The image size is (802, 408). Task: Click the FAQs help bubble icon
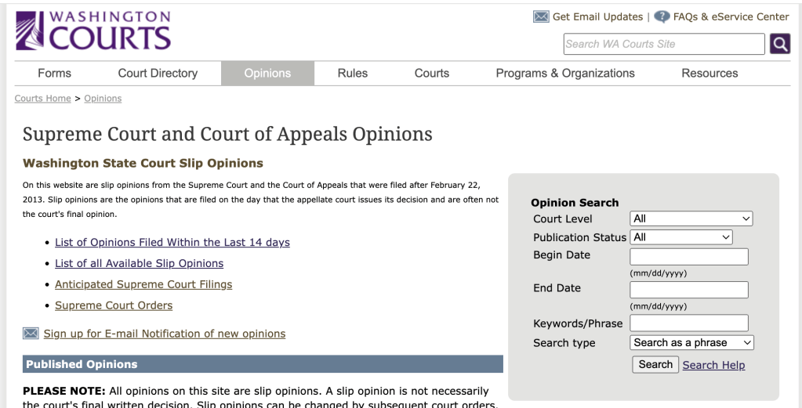(662, 16)
